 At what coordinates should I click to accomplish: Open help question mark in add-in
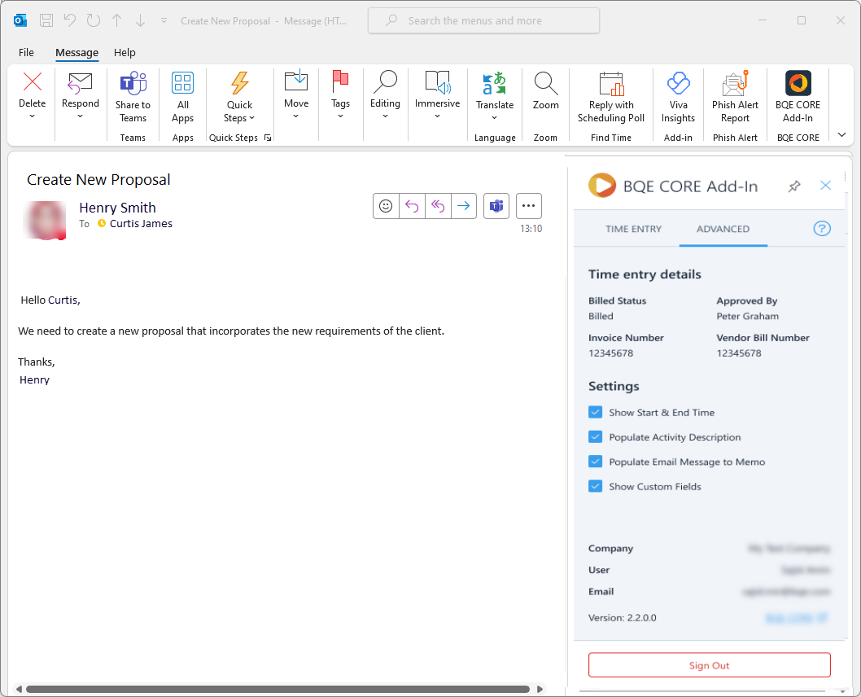pyautogui.click(x=821, y=229)
